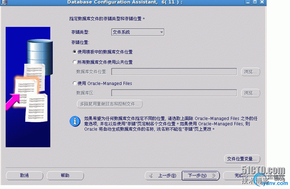Click the left chevron on 上一步 button
The image size is (290, 189).
pyautogui.click(x=151, y=176)
